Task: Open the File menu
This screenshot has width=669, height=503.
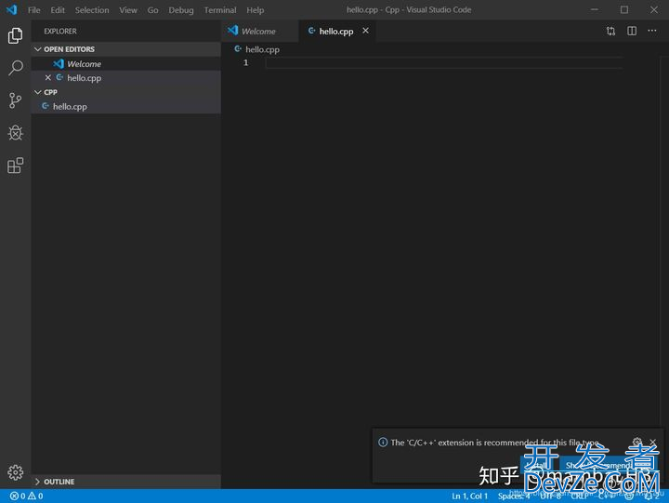Action: 33,10
